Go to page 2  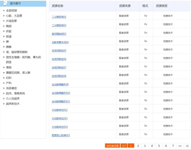point(138,146)
